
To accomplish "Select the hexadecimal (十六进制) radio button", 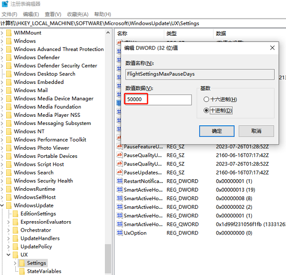I will tap(206, 100).
